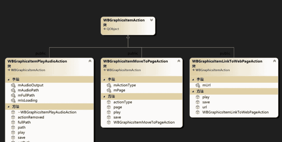Collapse the WBGraphicsItemLinkToWebPageAction class box
Viewport: 282px width, 142px height.
tap(274, 61)
